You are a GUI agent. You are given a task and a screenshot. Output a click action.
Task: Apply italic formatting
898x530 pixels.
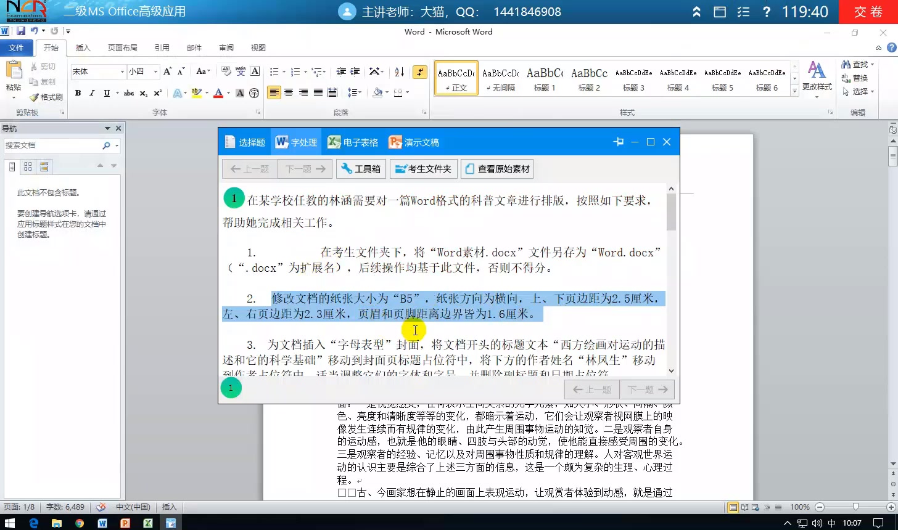(92, 93)
